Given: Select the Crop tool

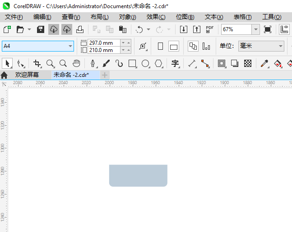Looking at the screenshot, I should pyautogui.click(x=37, y=63).
